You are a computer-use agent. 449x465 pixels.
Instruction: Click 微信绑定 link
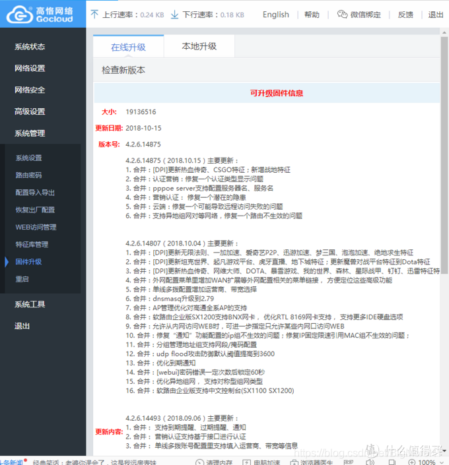tap(365, 15)
